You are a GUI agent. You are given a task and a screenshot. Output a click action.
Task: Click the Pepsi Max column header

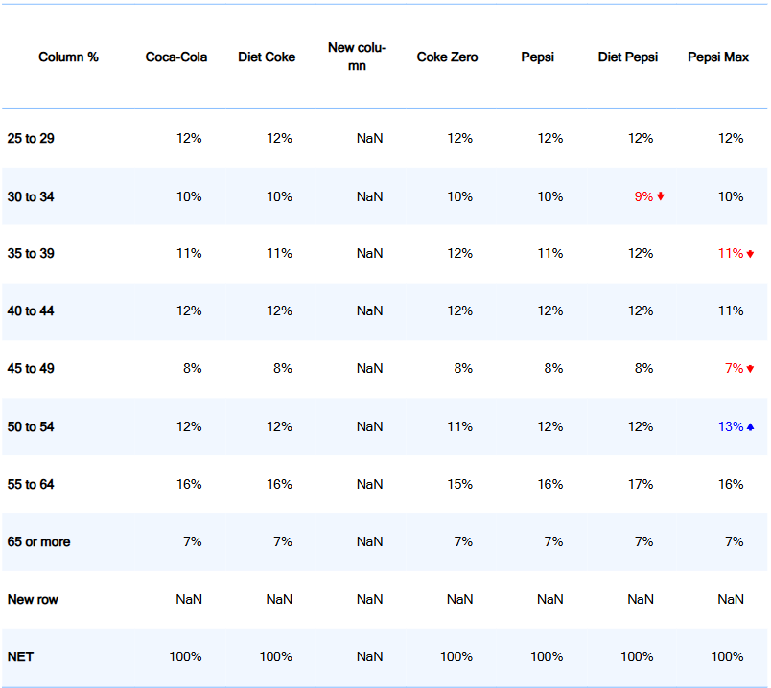(718, 57)
